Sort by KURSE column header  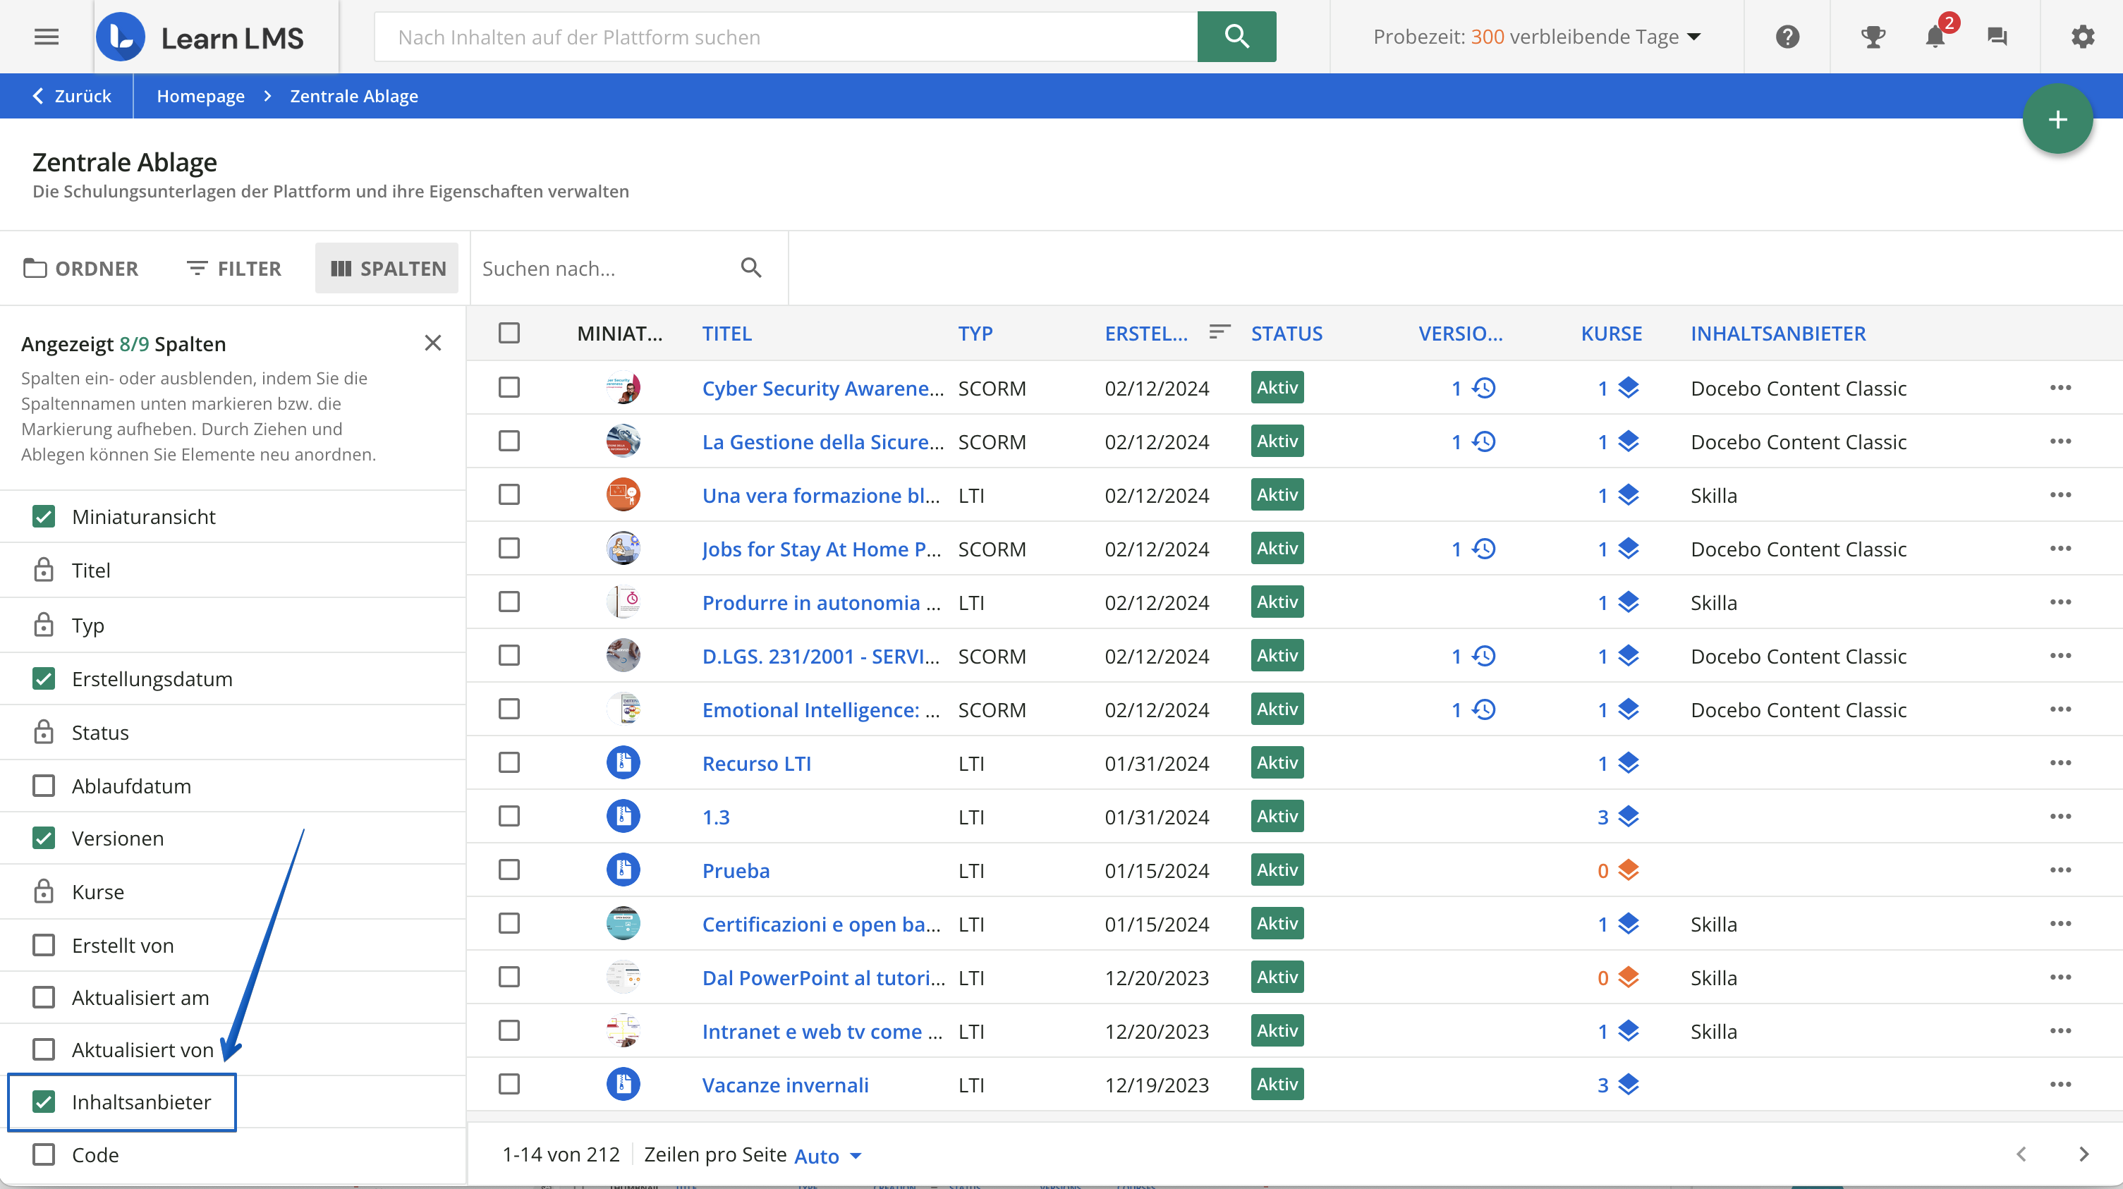tap(1611, 333)
